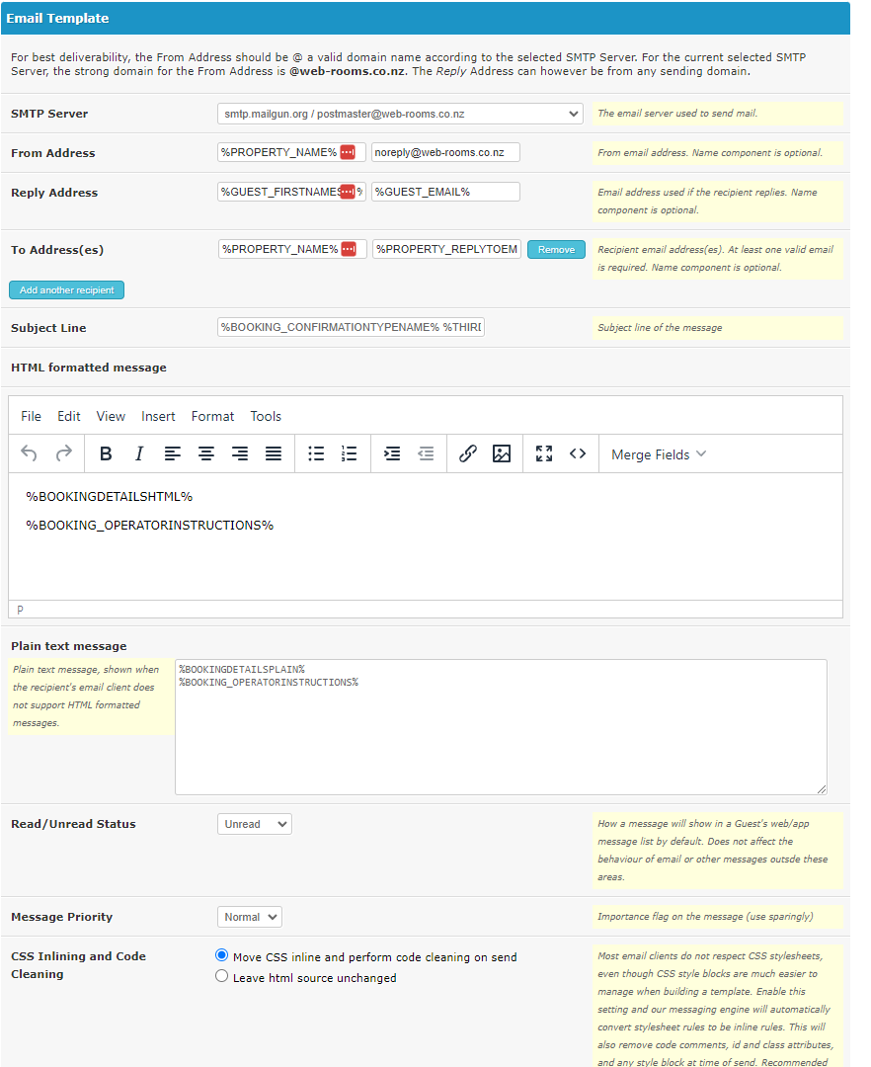Toggle bold formatting
The height and width of the screenshot is (1067, 871).
pos(106,453)
